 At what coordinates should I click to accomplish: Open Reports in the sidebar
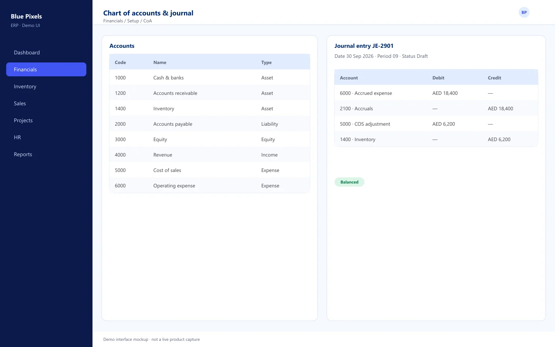[x=46, y=154]
